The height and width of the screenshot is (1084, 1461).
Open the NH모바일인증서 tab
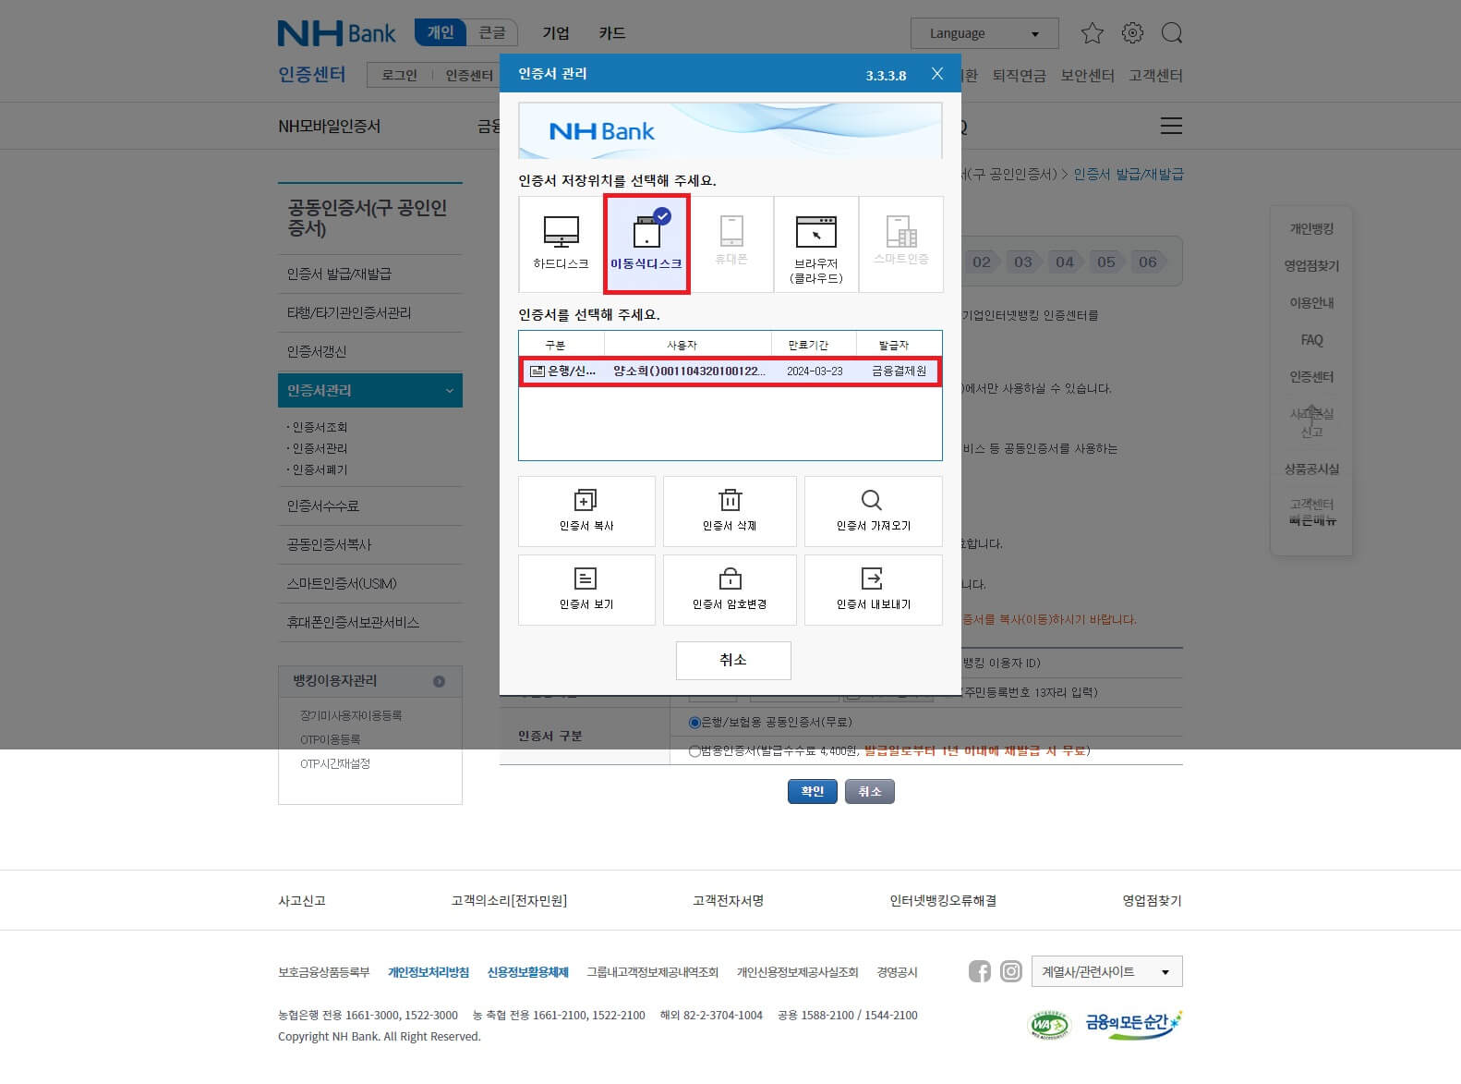[x=330, y=127]
